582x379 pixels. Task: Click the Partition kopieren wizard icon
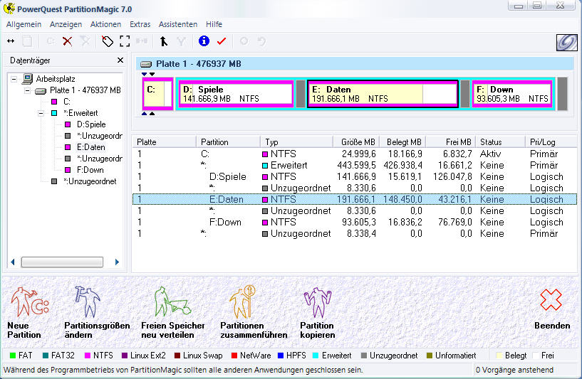pos(317,302)
